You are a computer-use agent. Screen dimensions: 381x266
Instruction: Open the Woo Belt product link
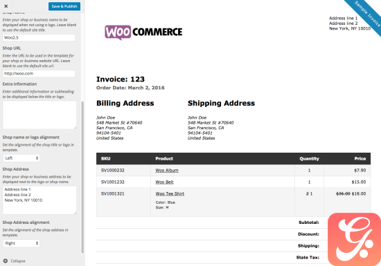point(164,182)
